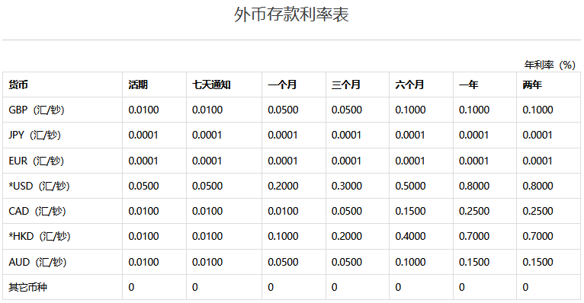This screenshot has width=584, height=303.
Task: Select AUD 两年 rate 0.1500
Action: pos(537,262)
